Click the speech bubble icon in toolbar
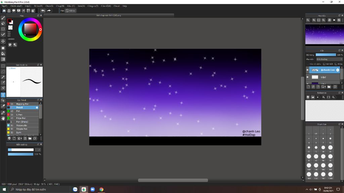This screenshot has height=193, width=344. [x=14, y=10]
